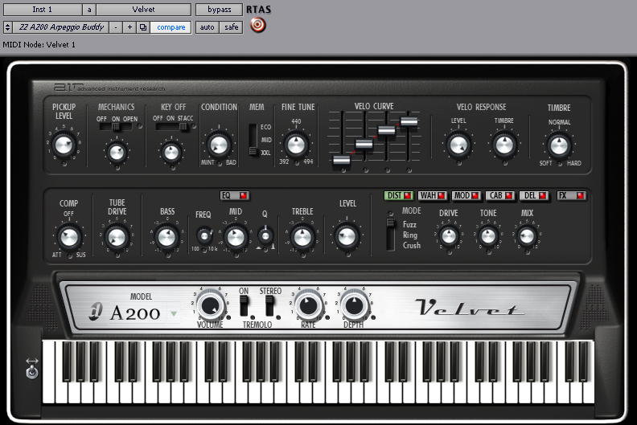Click the EQ Q knob
Image resolution: width=637 pixels, height=425 pixels.
click(265, 235)
